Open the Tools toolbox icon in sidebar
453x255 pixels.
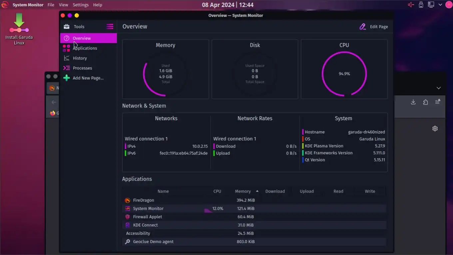(67, 27)
